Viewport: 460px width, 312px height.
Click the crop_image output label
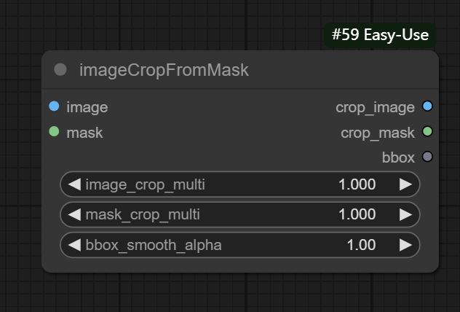coord(375,107)
